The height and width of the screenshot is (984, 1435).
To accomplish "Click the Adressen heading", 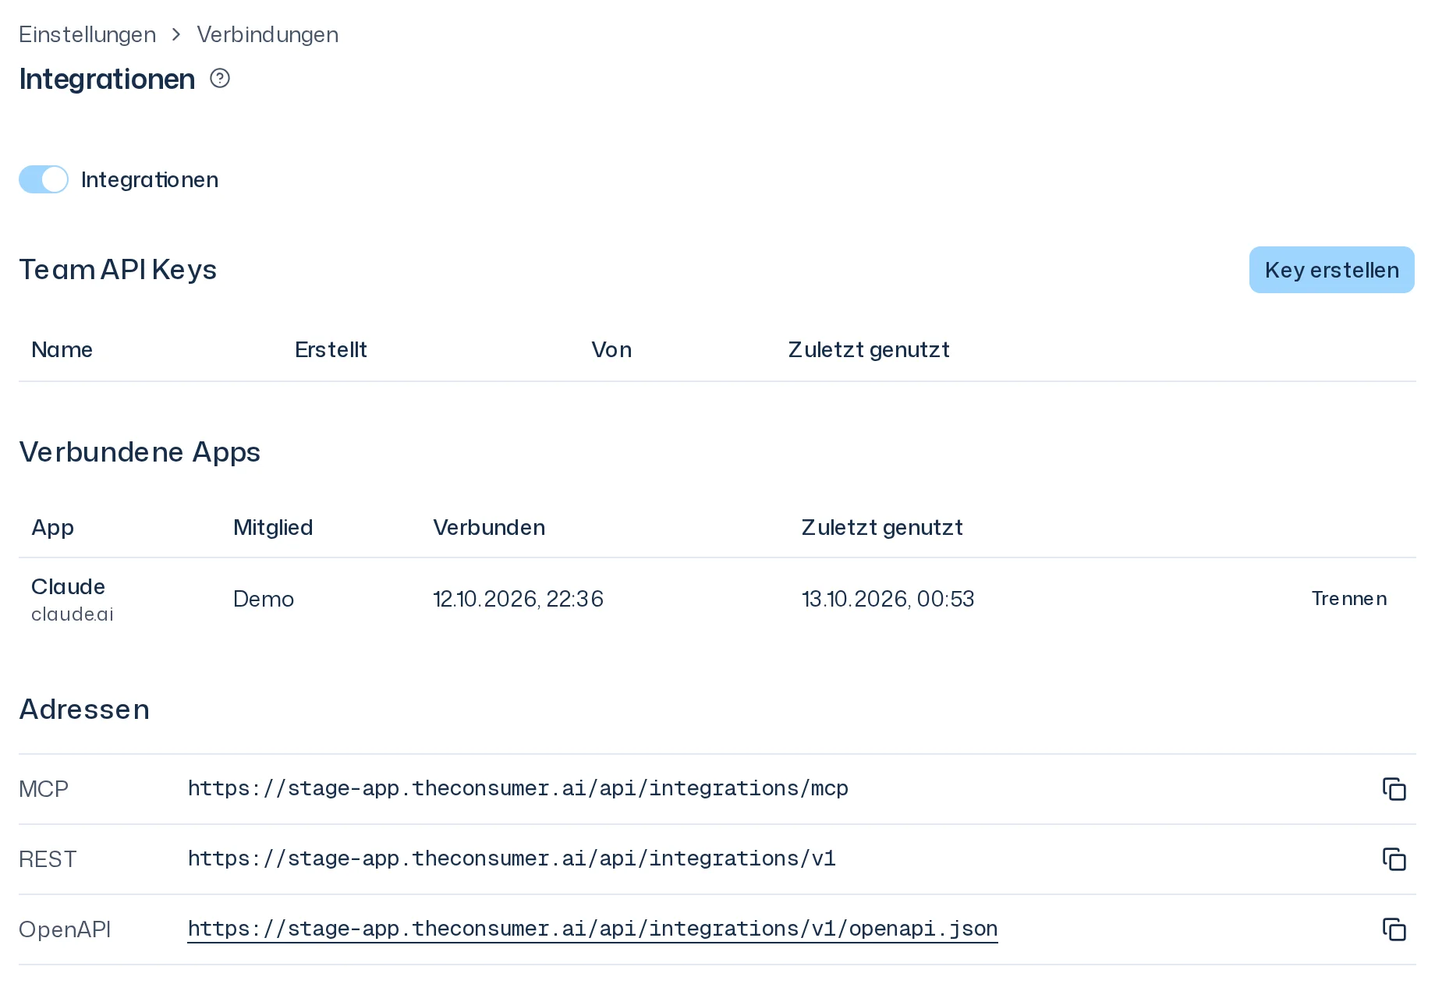I will [84, 710].
